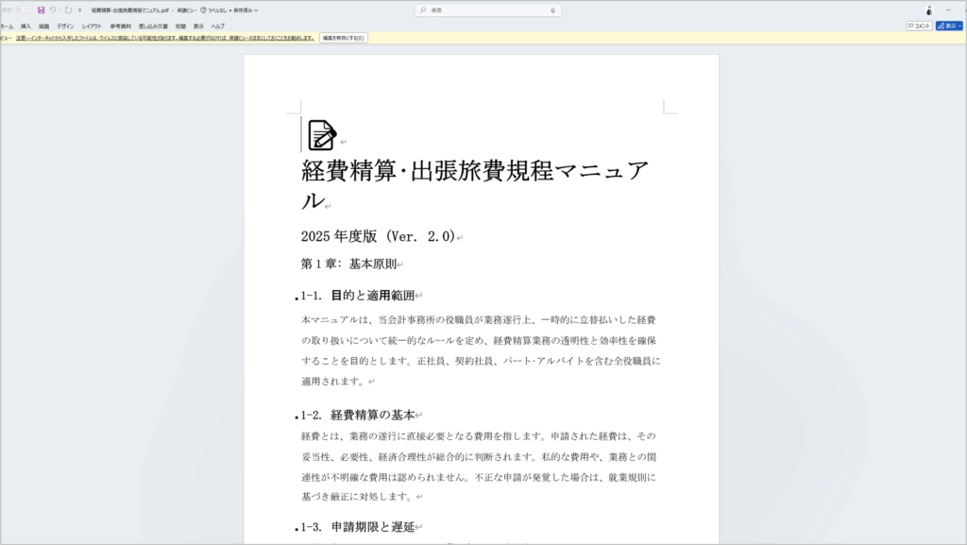Click line ending 適用されます。
Image resolution: width=967 pixels, height=545 pixels.
pos(334,382)
